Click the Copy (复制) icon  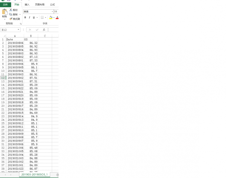tap(11, 14)
